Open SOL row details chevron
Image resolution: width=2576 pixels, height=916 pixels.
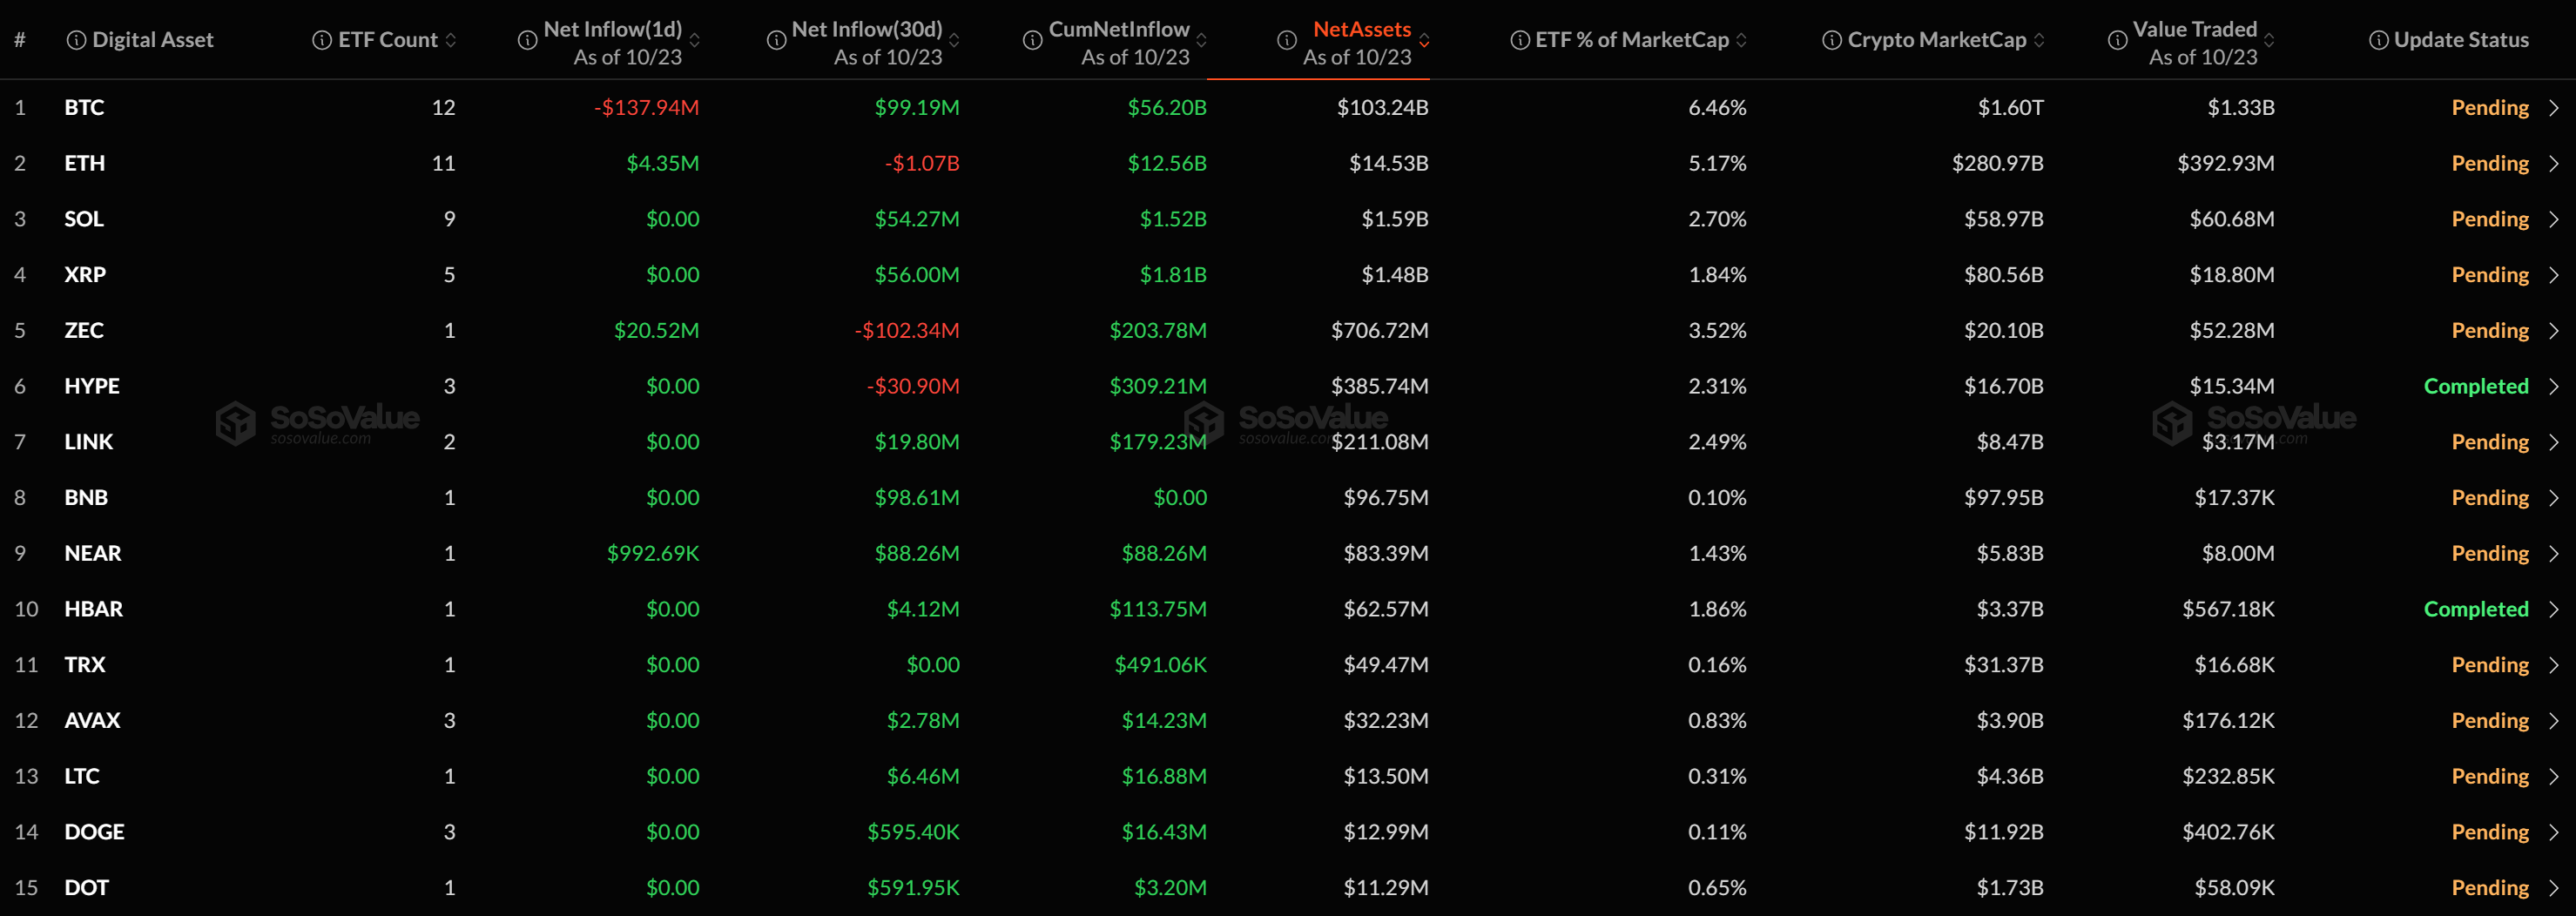[2553, 219]
